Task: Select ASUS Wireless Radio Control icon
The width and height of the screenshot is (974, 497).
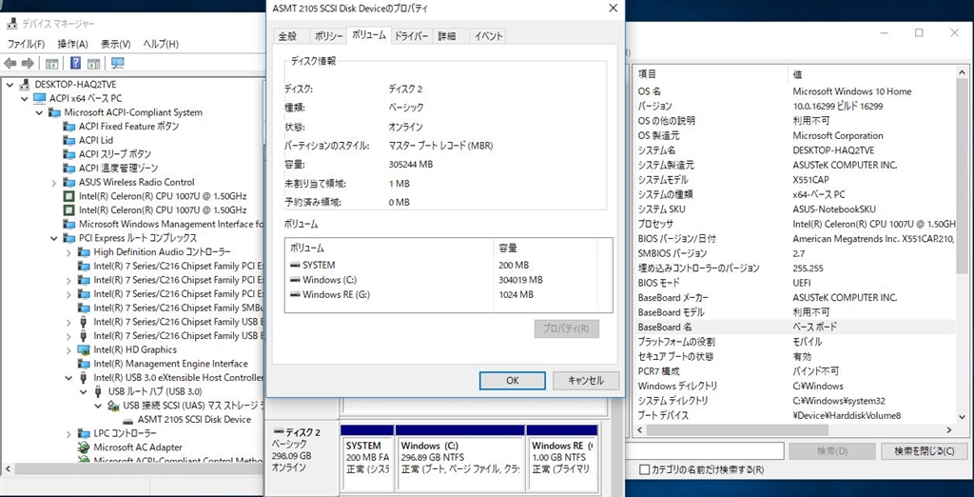Action: (68, 182)
